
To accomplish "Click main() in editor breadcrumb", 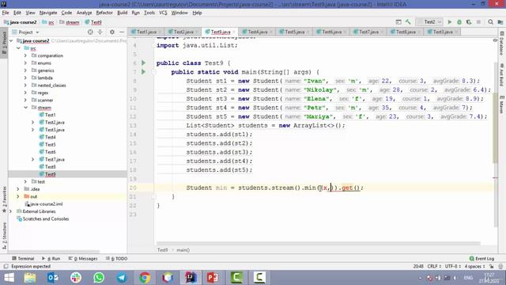I will point(183,250).
